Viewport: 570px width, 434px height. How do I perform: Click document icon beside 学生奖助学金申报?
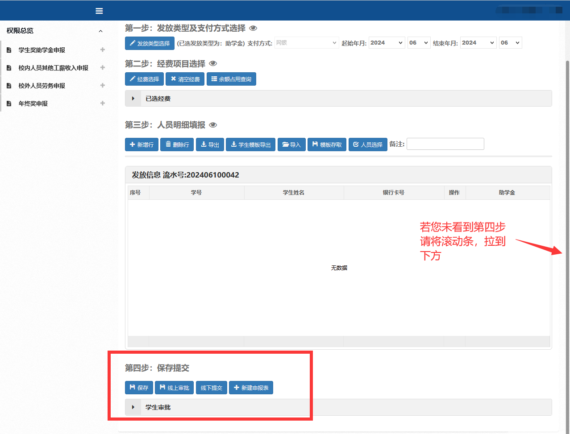click(x=9, y=50)
